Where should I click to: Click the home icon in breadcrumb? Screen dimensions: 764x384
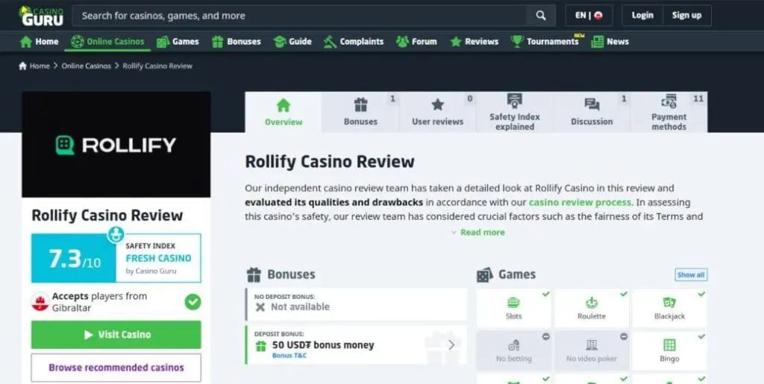pyautogui.click(x=23, y=66)
